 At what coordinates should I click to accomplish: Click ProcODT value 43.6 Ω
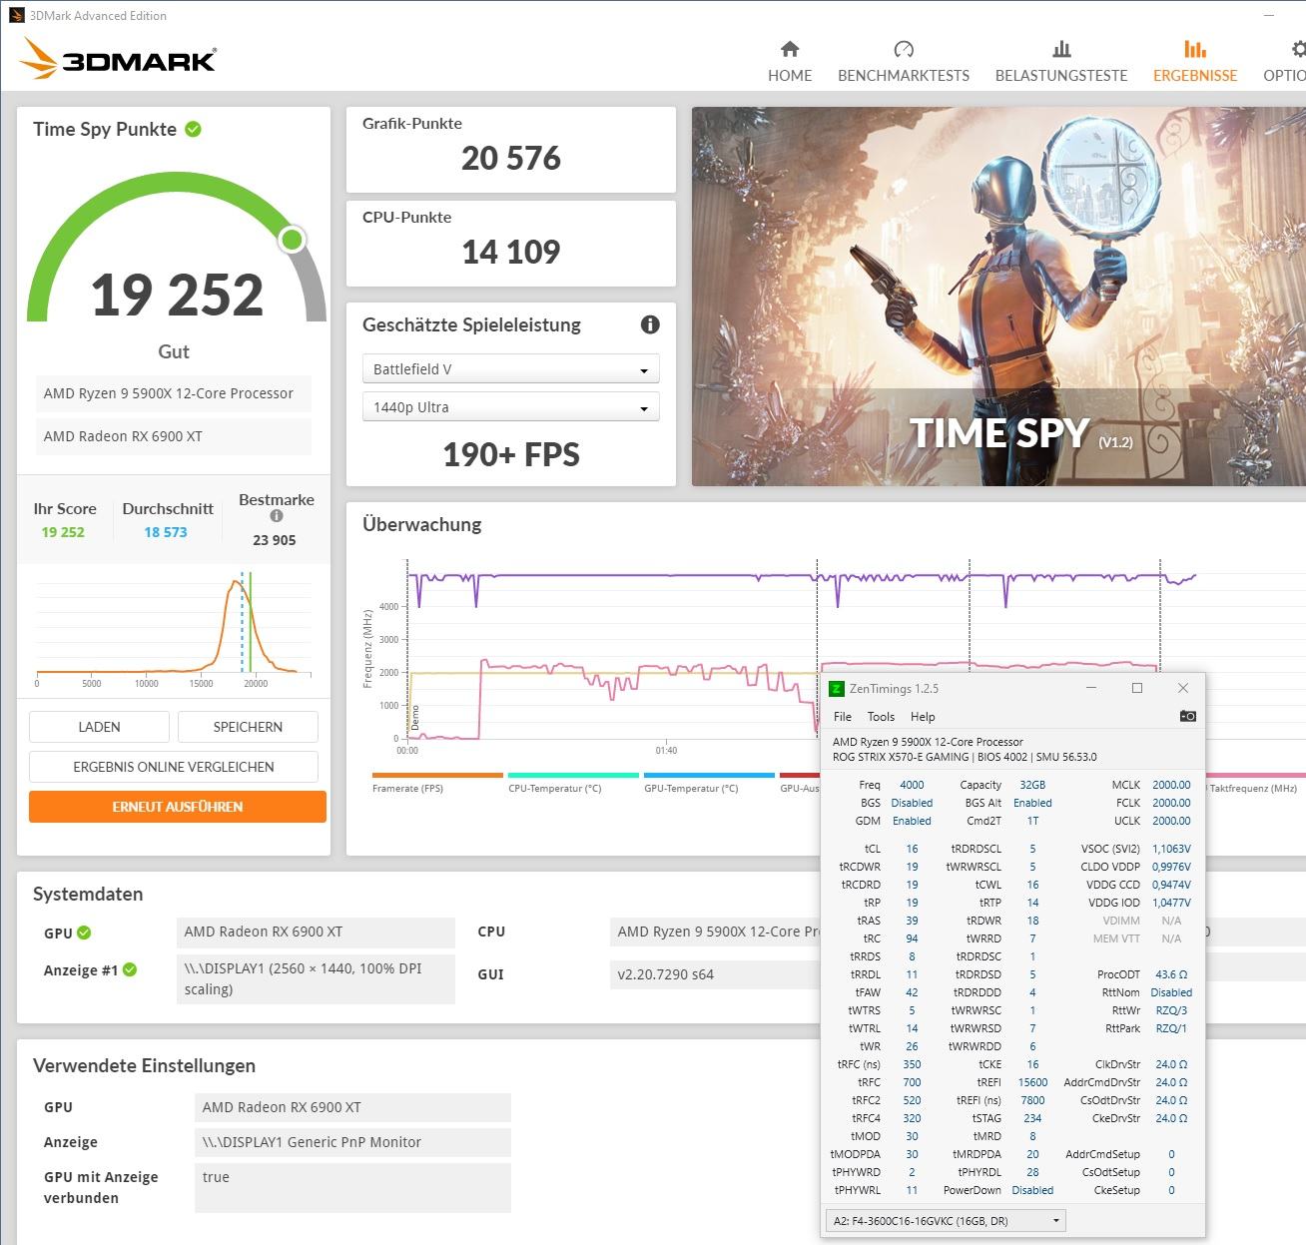tap(1171, 974)
